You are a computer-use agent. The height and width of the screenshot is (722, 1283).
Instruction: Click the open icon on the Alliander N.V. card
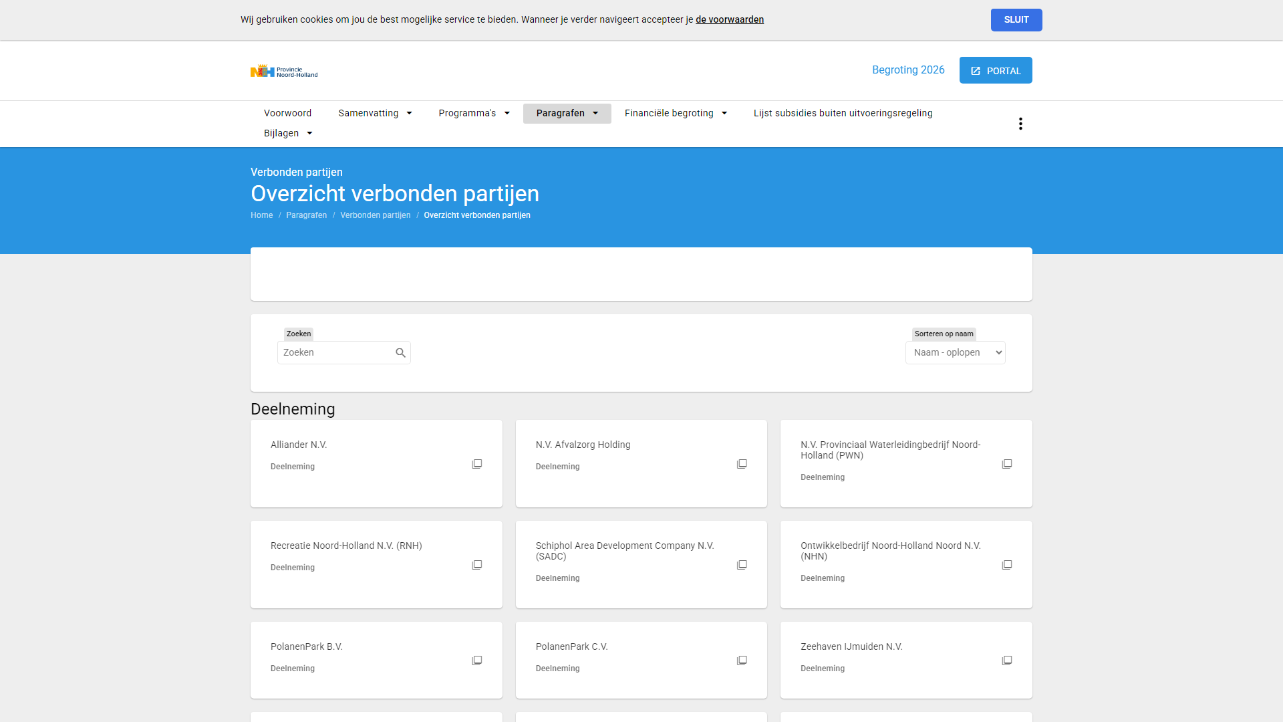[x=476, y=464]
